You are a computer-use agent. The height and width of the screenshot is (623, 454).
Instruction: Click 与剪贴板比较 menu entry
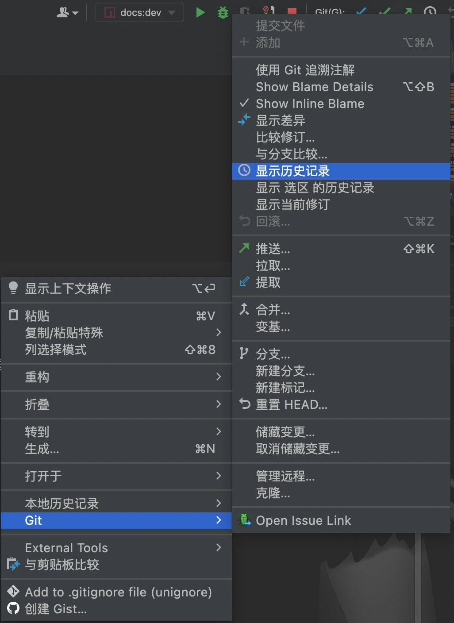pos(116,565)
